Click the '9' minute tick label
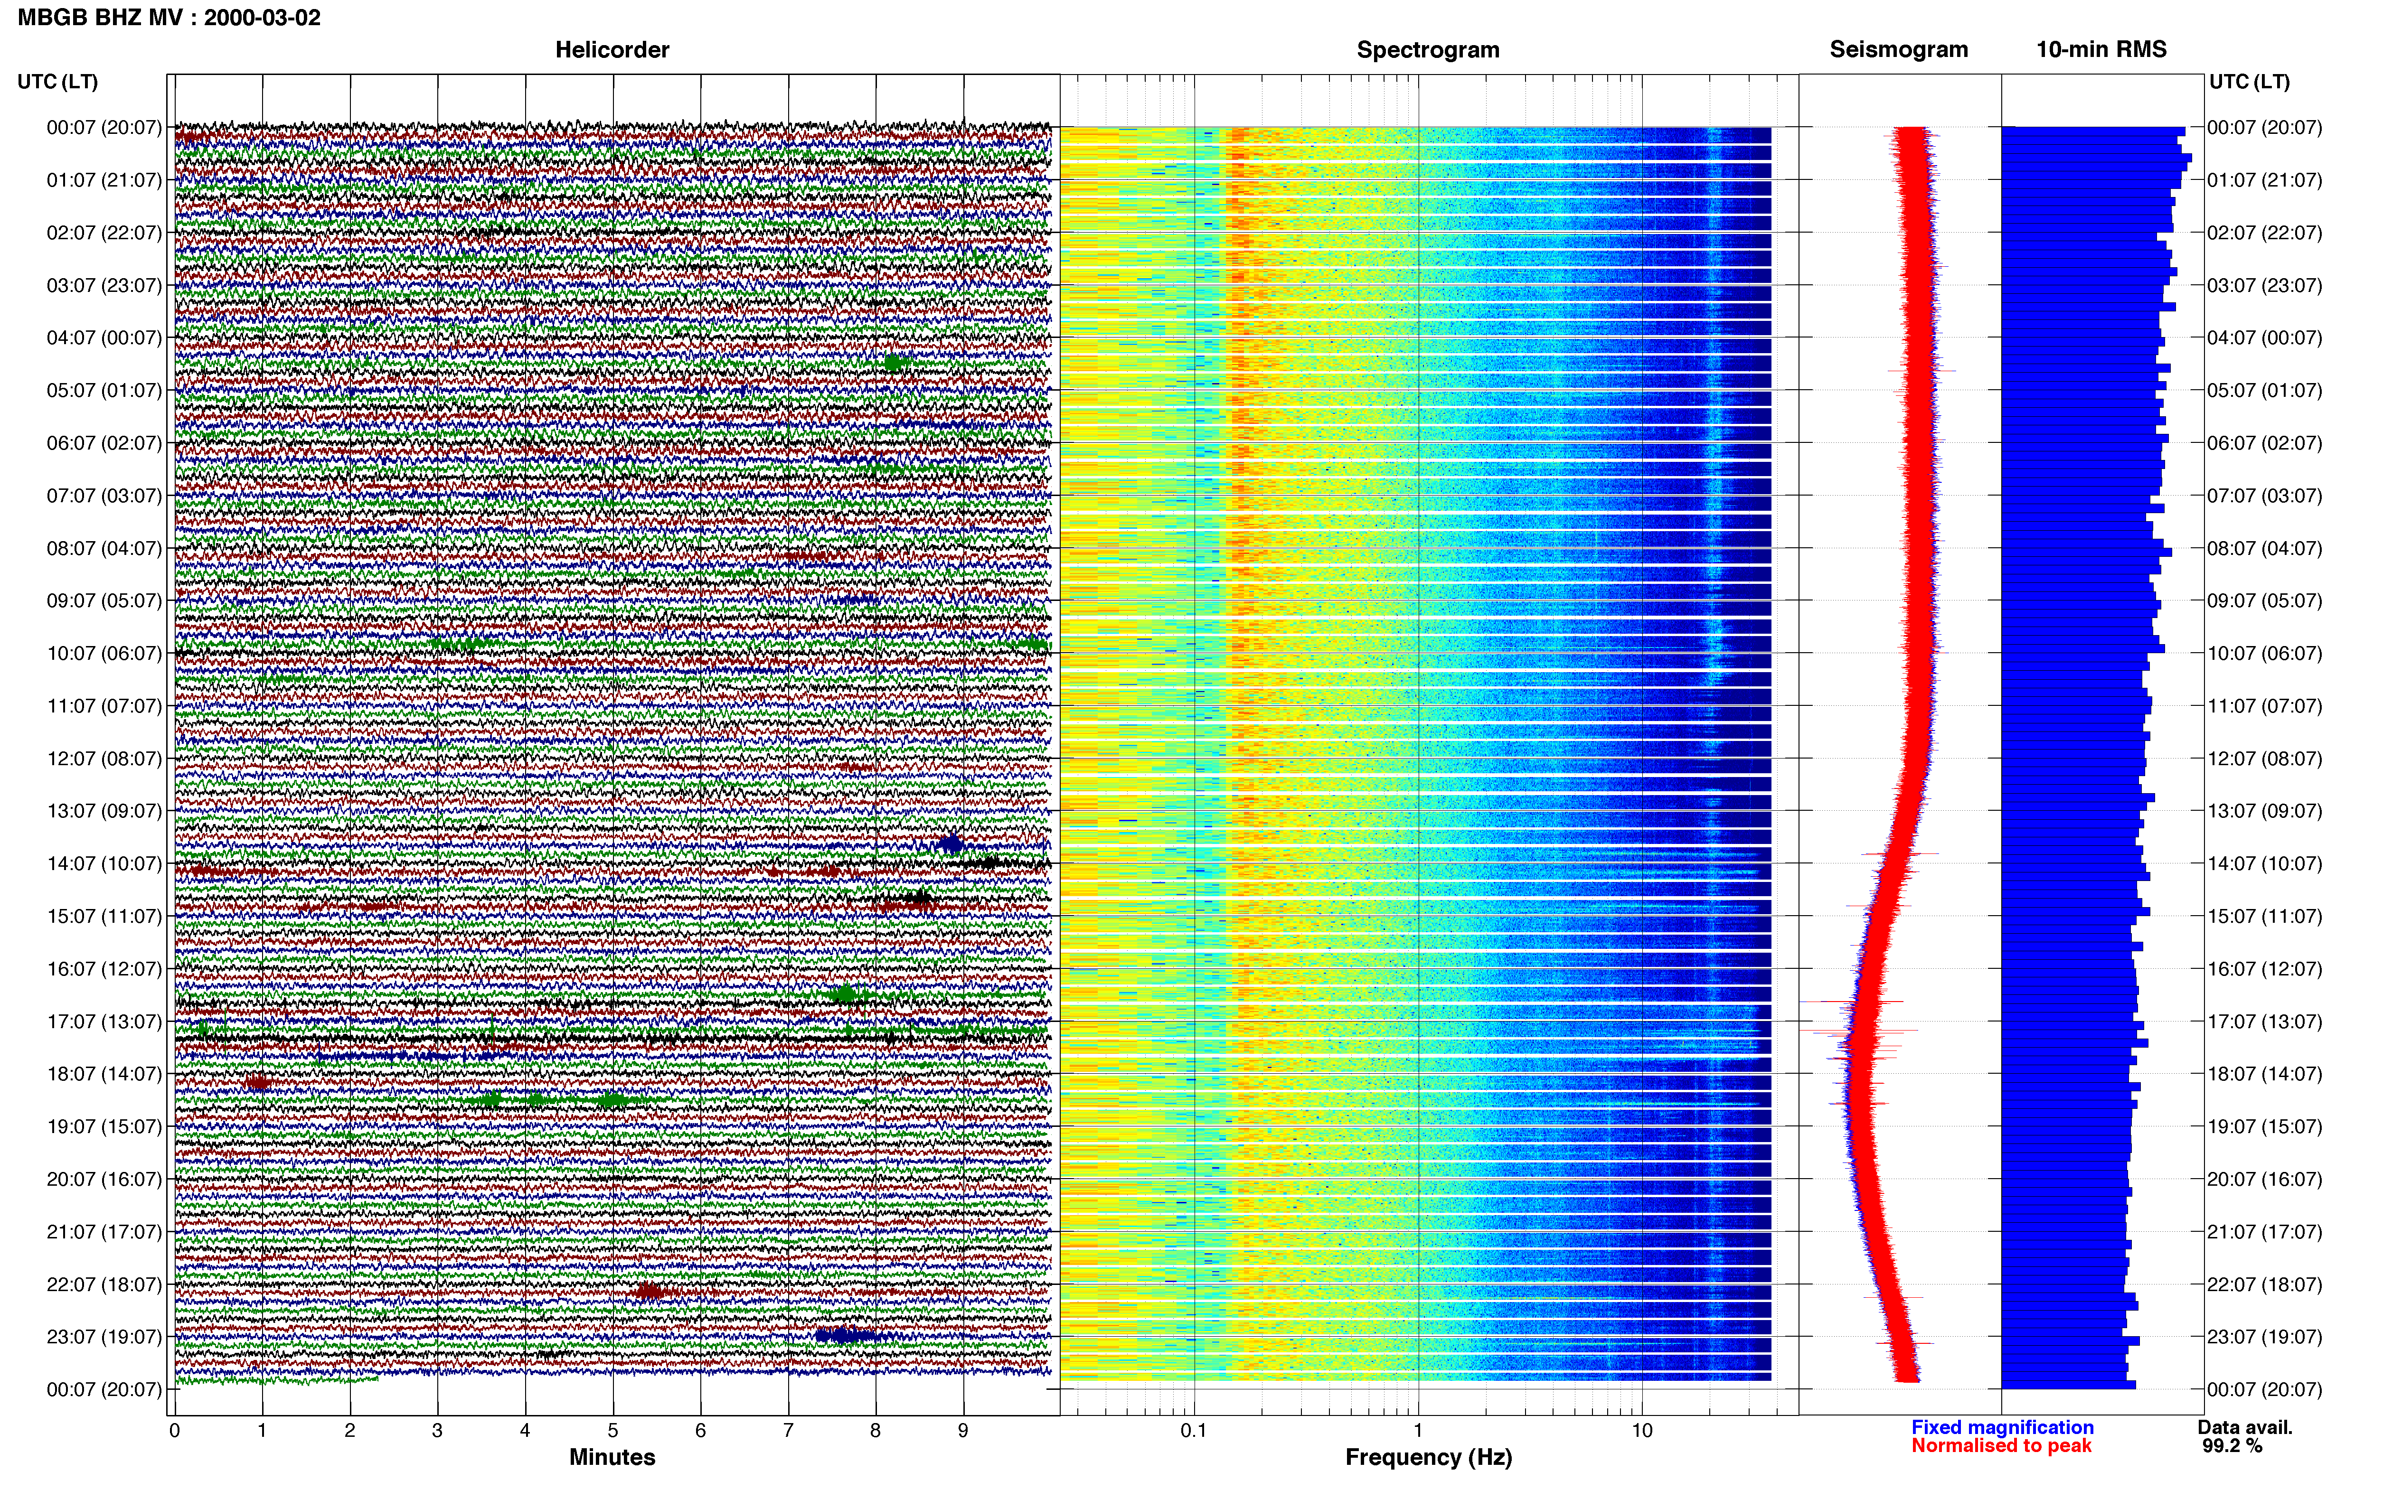This screenshot has height=1490, width=2383. pyautogui.click(x=963, y=1431)
